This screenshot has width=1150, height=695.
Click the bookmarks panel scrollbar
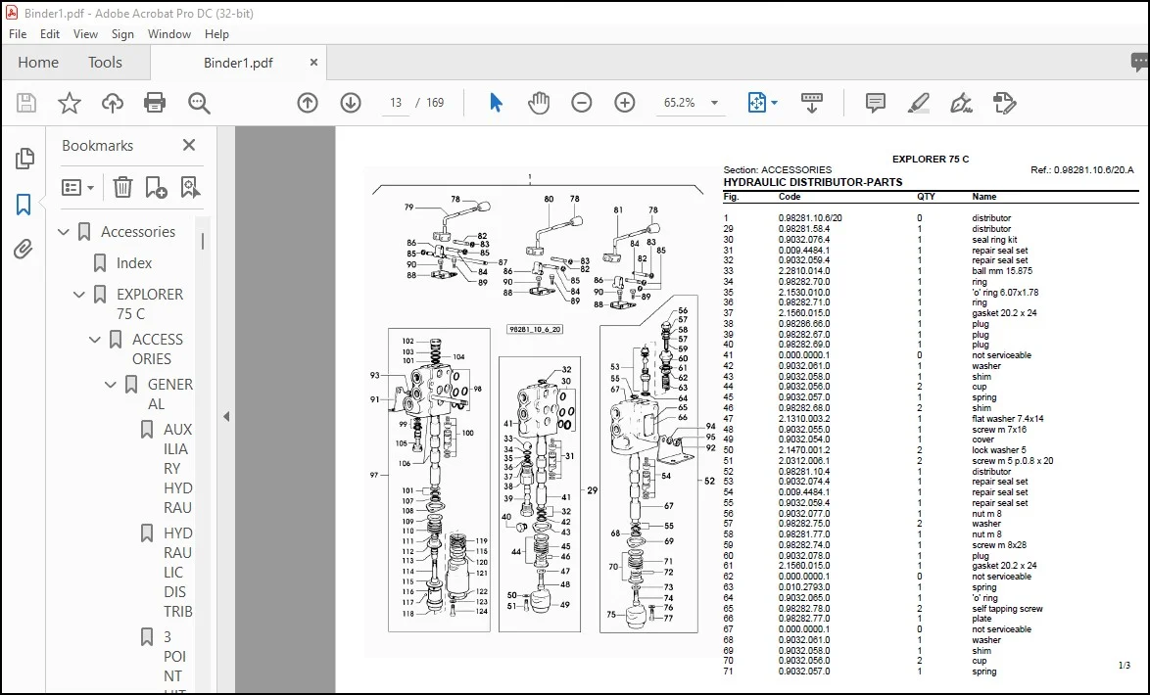click(x=203, y=241)
